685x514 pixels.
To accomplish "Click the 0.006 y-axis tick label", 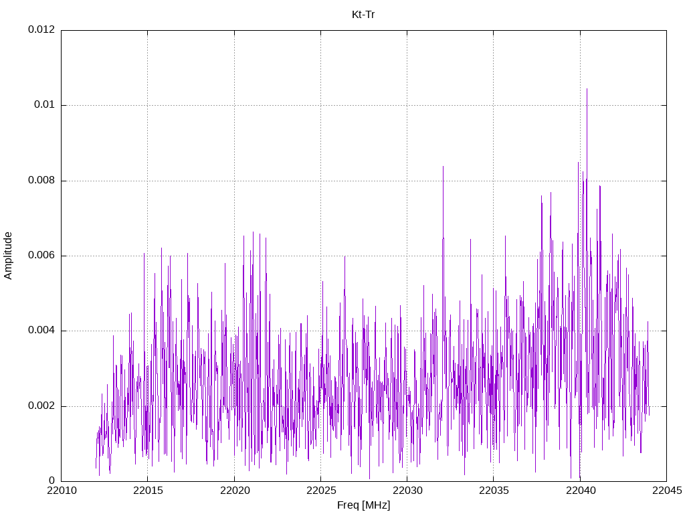I will (42, 256).
